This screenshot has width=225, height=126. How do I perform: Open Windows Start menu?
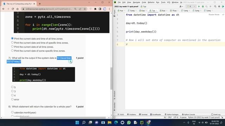click(77, 122)
